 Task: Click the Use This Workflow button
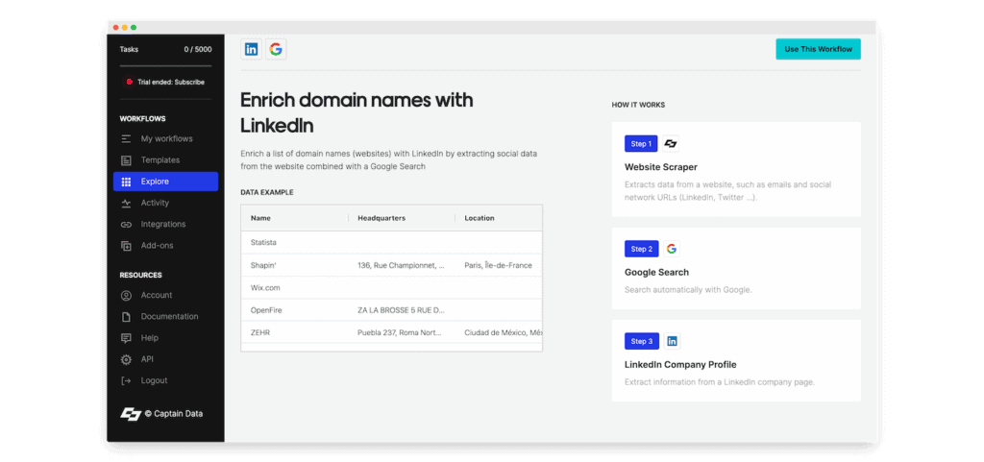pyautogui.click(x=818, y=49)
